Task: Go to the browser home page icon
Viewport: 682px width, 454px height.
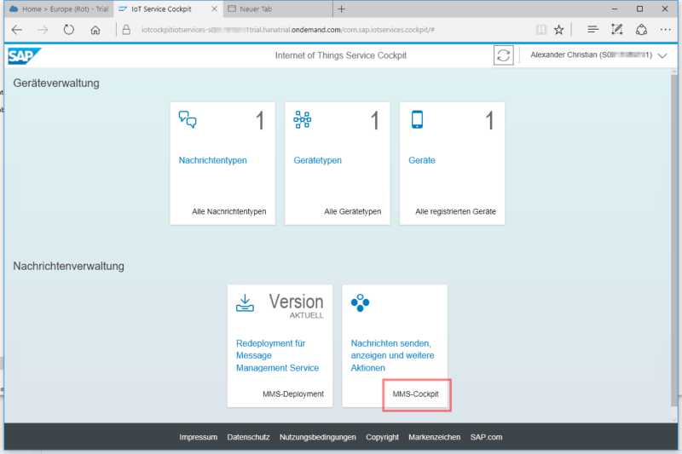Action: click(95, 30)
